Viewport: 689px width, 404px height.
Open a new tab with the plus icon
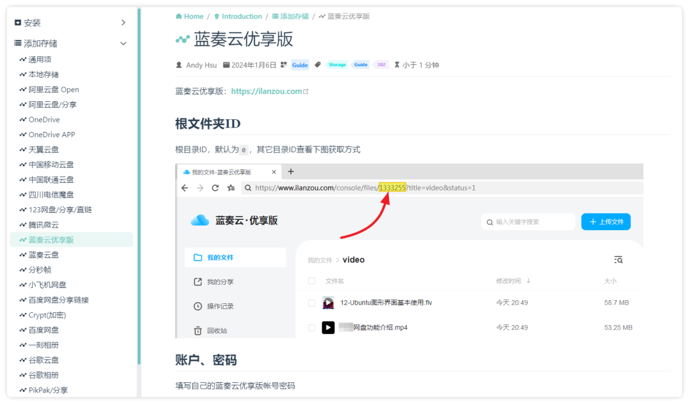tap(290, 171)
